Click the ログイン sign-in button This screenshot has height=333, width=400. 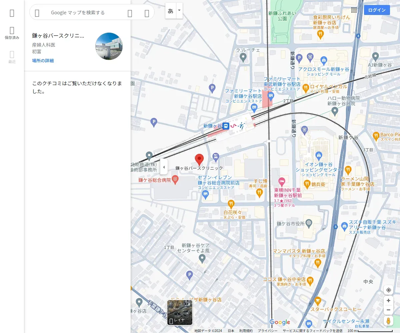(x=377, y=10)
